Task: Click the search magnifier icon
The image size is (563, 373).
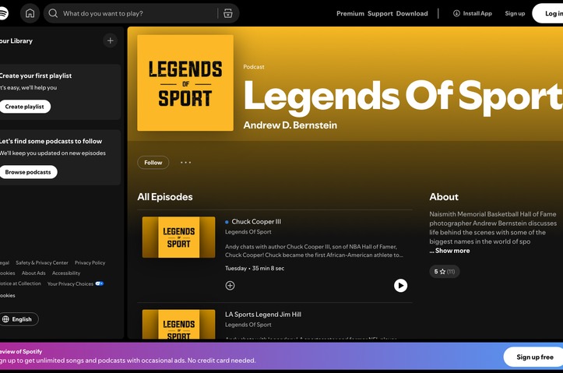Action: pyautogui.click(x=53, y=13)
